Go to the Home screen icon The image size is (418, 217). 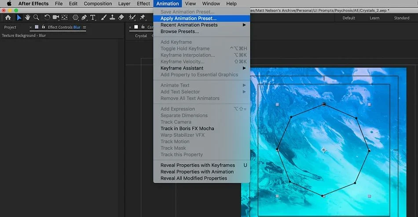(x=8, y=18)
